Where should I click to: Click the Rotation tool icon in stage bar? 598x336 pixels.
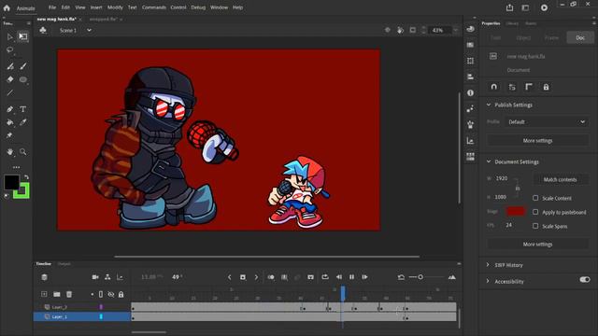pyautogui.click(x=400, y=30)
